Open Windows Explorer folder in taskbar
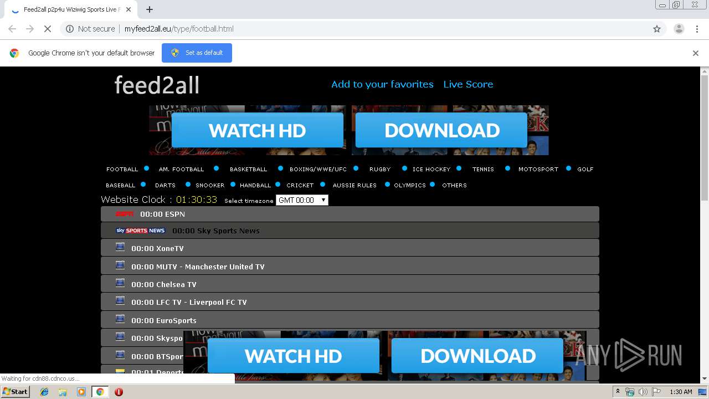Viewport: 709px width, 399px height. 63,392
